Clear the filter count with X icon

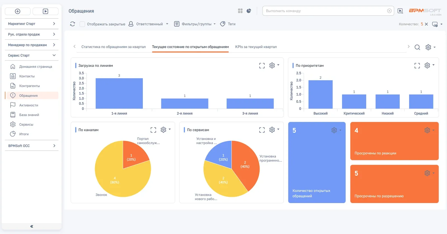(426, 24)
